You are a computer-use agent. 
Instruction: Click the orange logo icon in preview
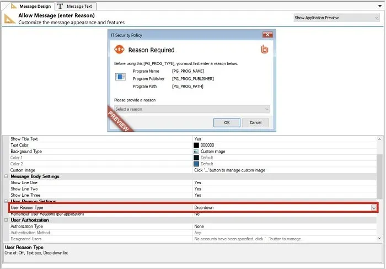pyautogui.click(x=264, y=49)
